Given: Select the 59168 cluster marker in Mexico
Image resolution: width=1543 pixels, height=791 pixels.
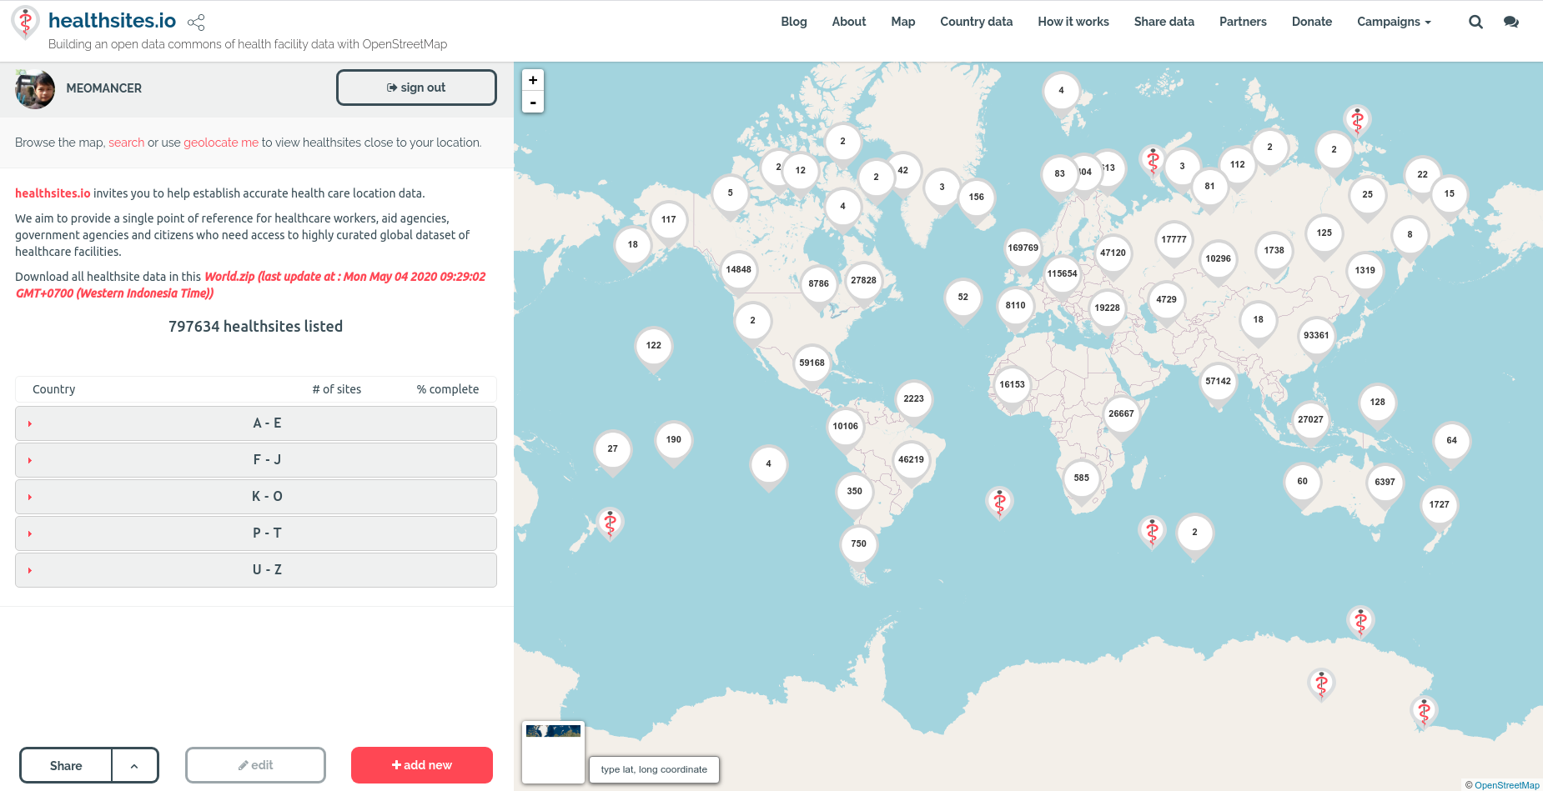Looking at the screenshot, I should [x=812, y=363].
